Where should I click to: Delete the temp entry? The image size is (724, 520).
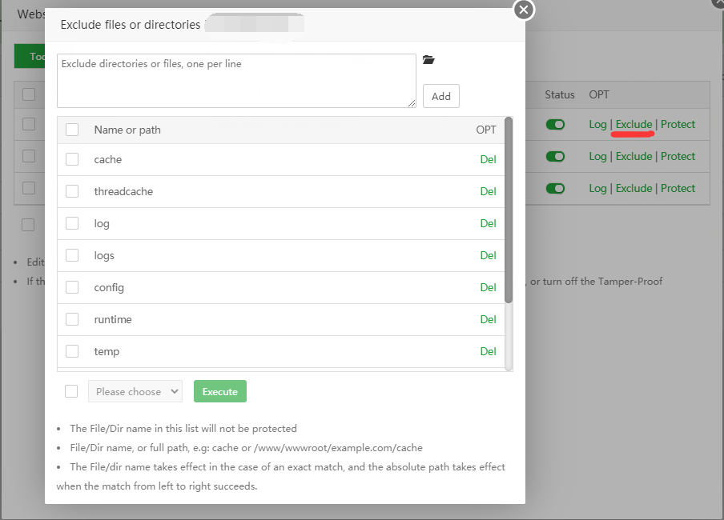(x=488, y=351)
